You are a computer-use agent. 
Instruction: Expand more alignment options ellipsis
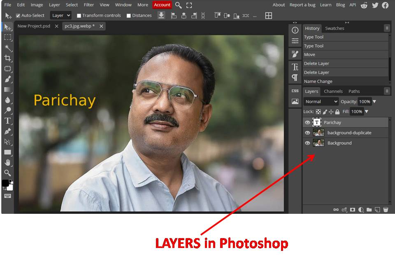coord(255,16)
